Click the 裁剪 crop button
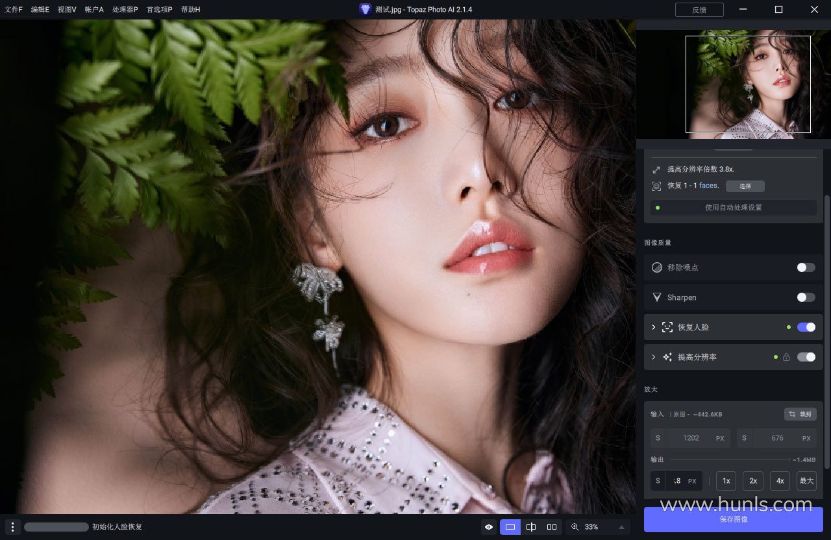 (800, 414)
